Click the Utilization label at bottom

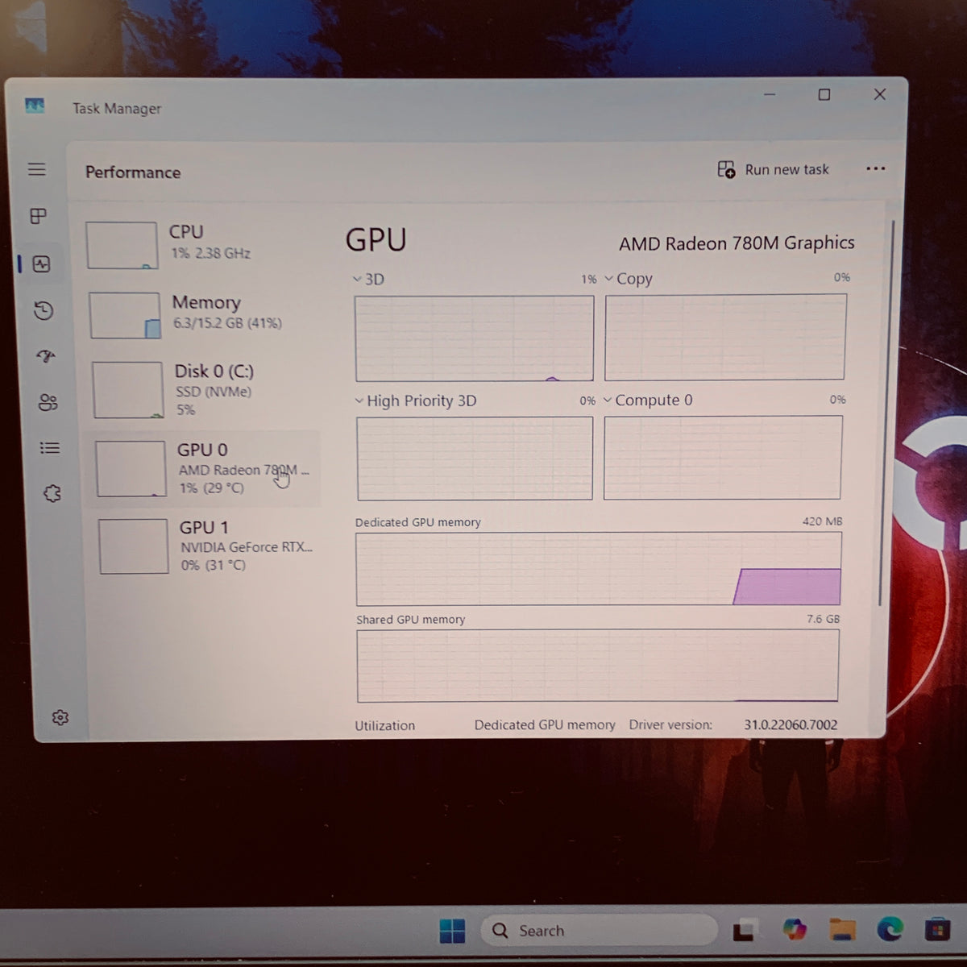[385, 725]
